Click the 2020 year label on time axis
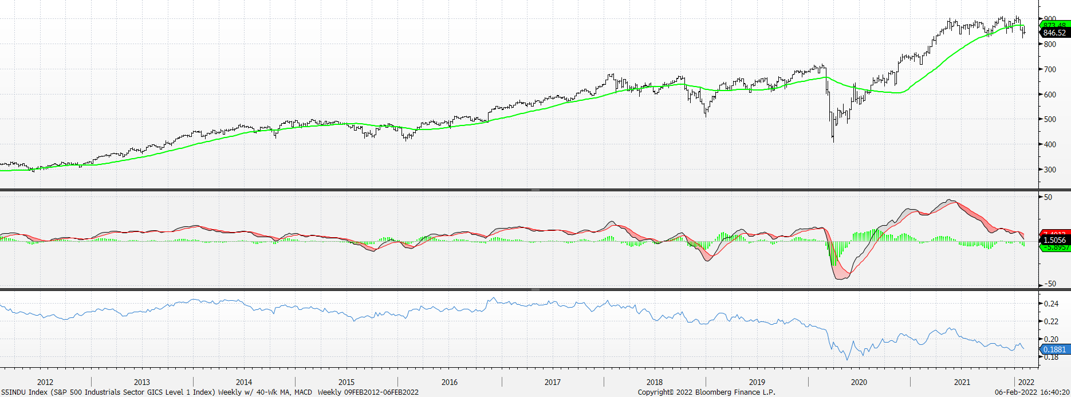Image resolution: width=1071 pixels, height=397 pixels. point(859,382)
